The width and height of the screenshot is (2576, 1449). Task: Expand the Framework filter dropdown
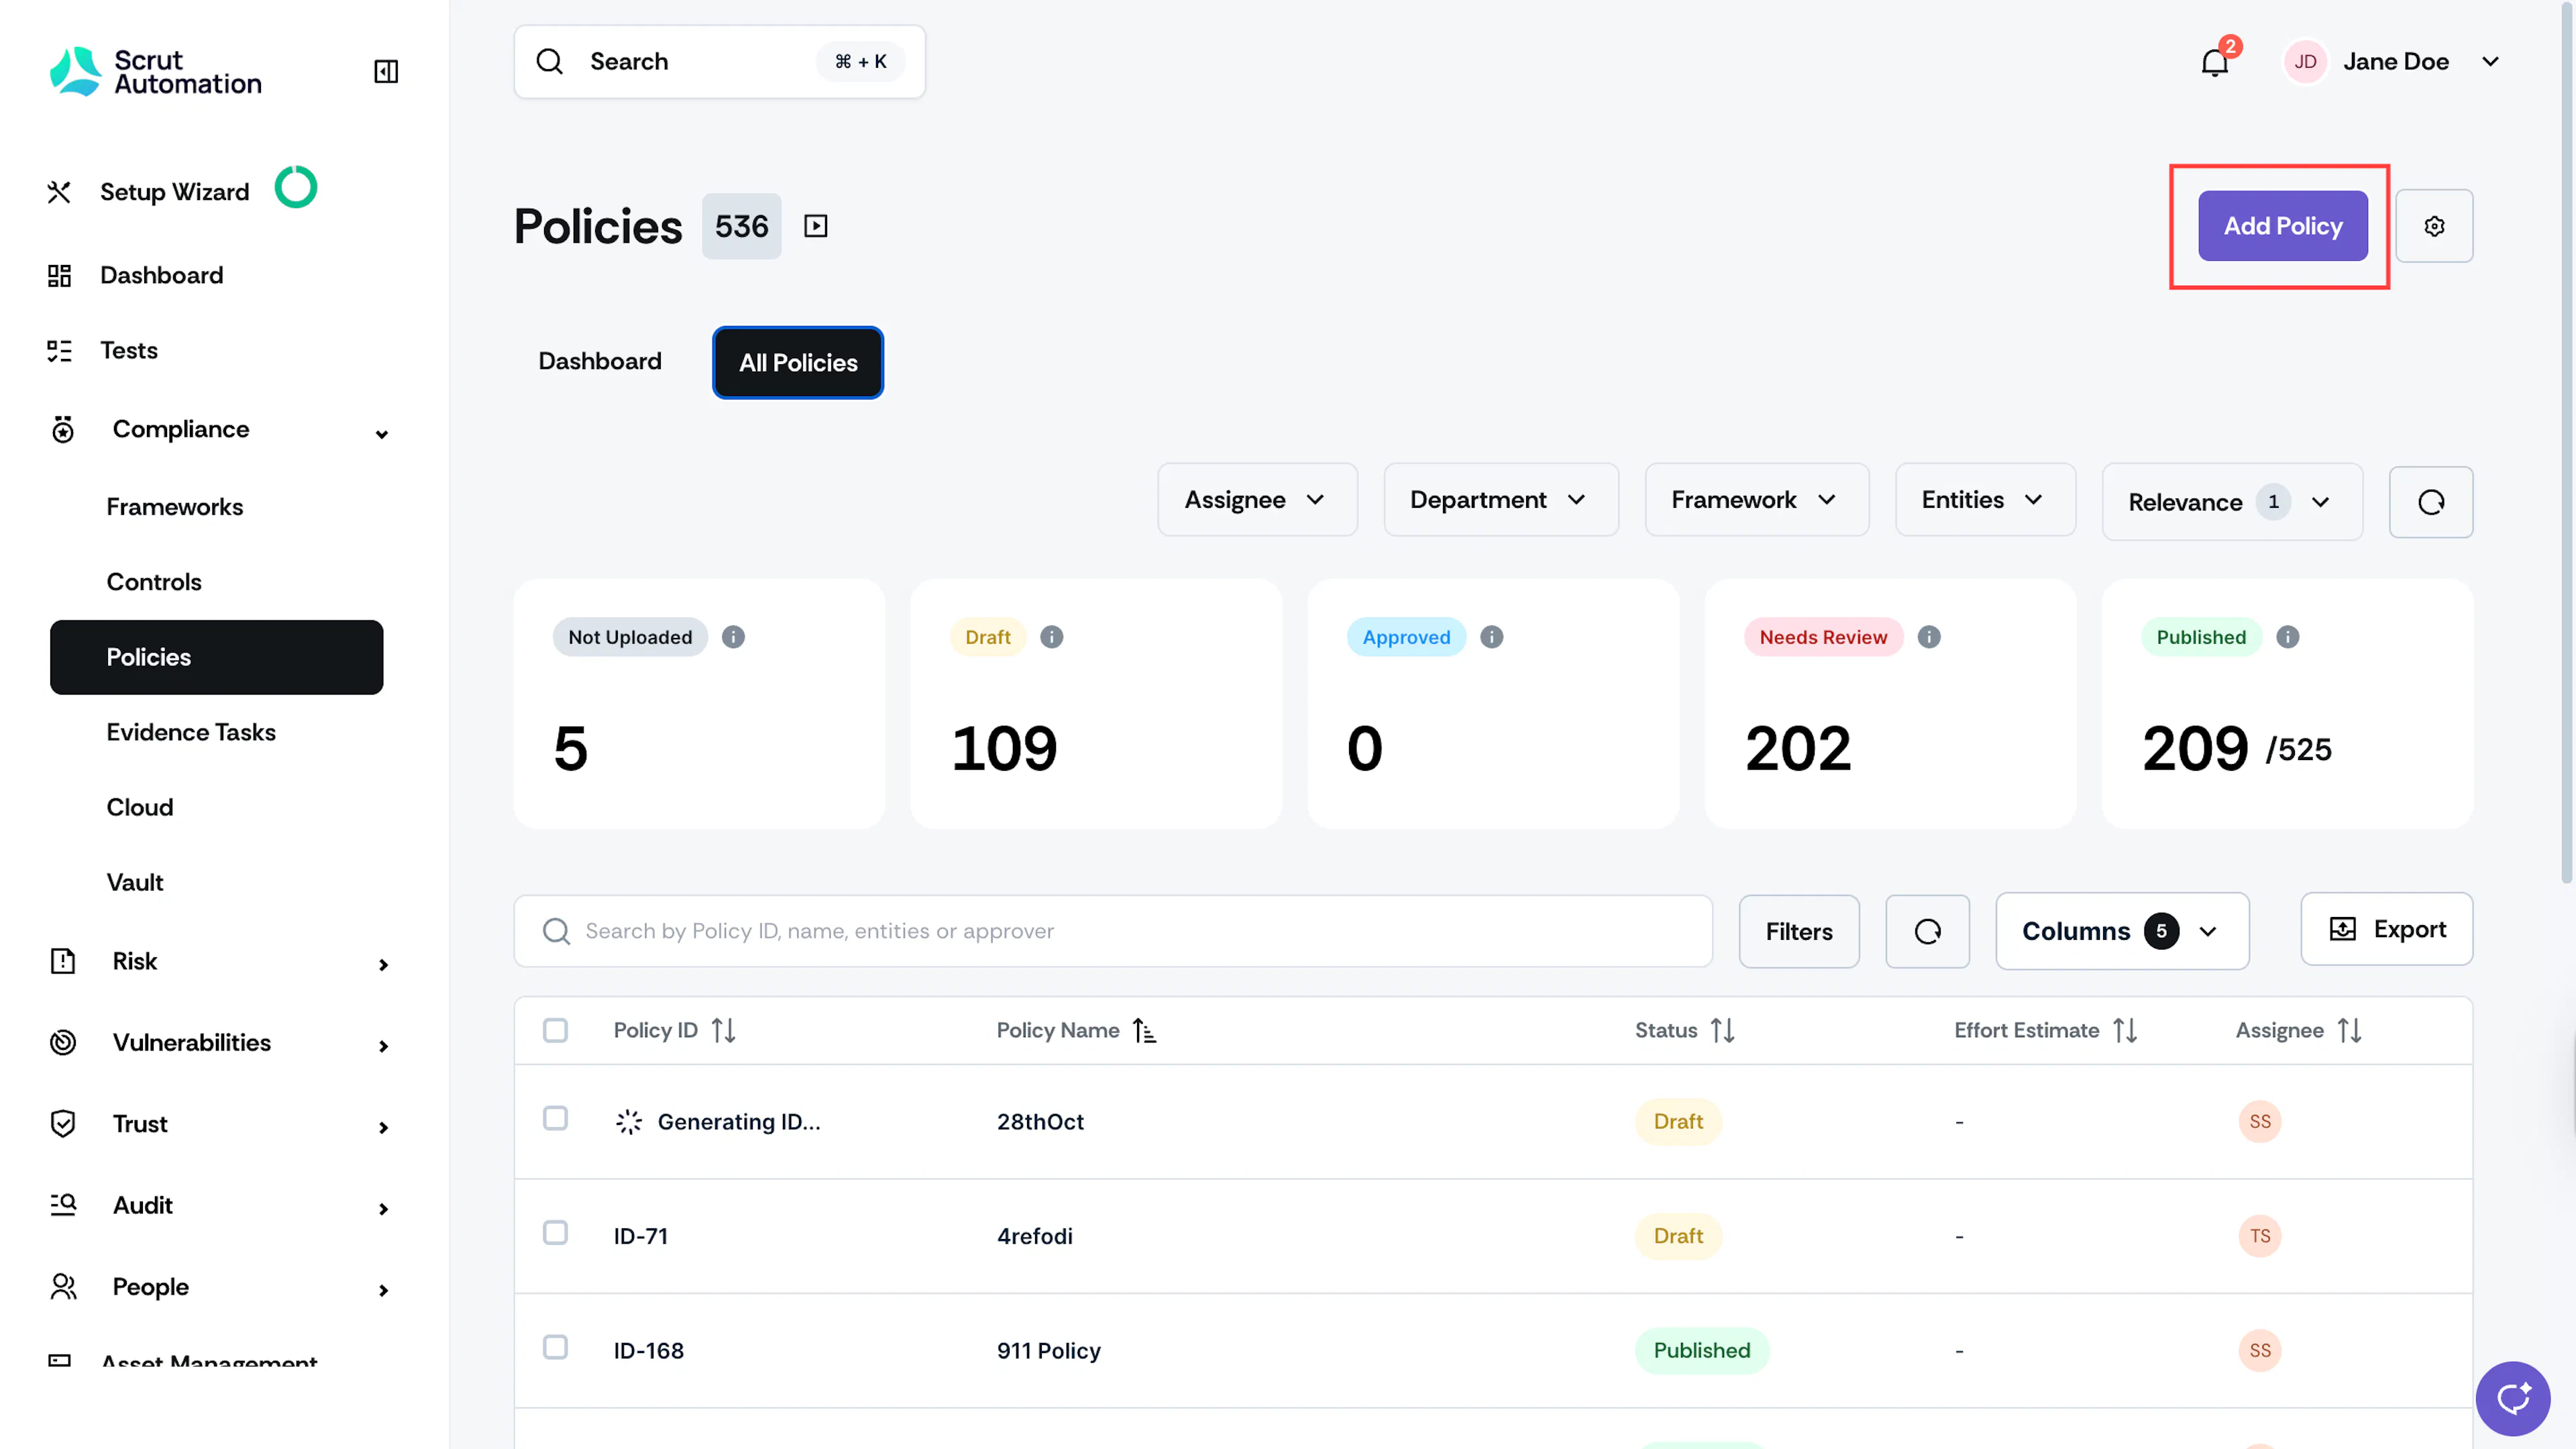click(1756, 500)
